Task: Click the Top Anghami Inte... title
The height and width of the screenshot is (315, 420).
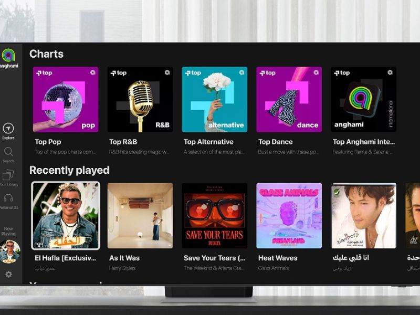Action: pyautogui.click(x=364, y=142)
